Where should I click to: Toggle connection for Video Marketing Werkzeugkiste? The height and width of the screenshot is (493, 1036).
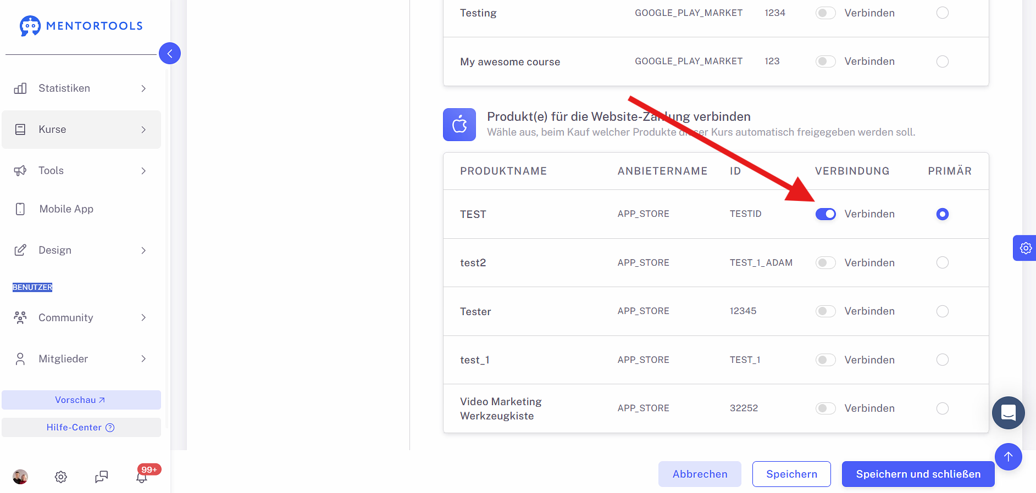pos(826,408)
